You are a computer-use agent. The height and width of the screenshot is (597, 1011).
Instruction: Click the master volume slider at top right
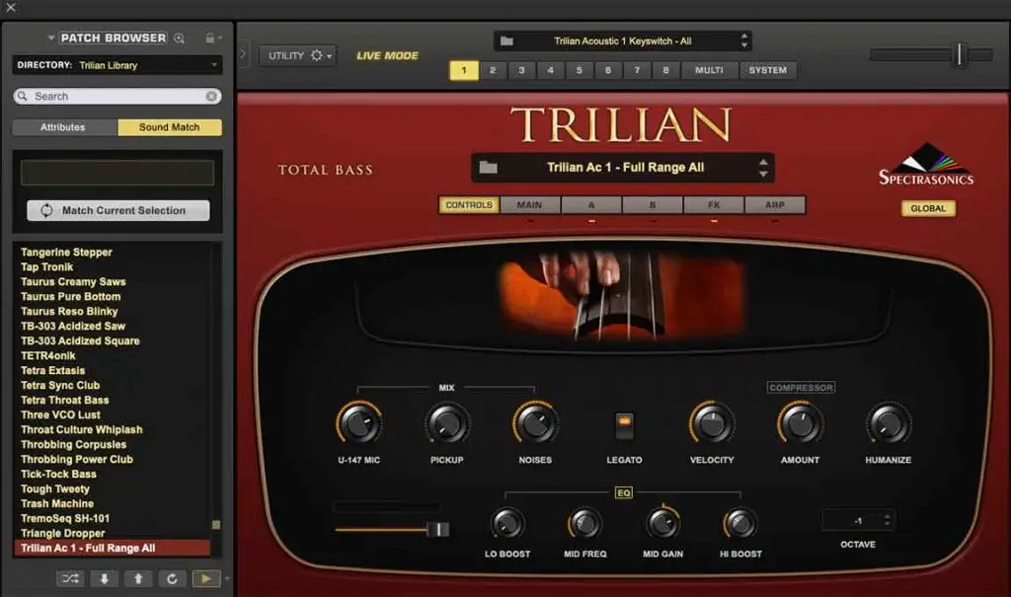pyautogui.click(x=958, y=55)
